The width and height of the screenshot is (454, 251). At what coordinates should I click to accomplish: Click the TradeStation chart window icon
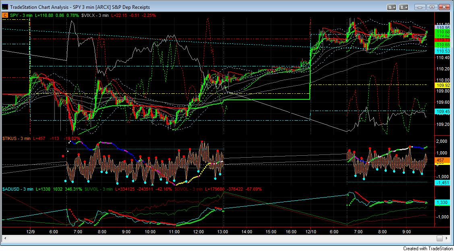click(5, 7)
